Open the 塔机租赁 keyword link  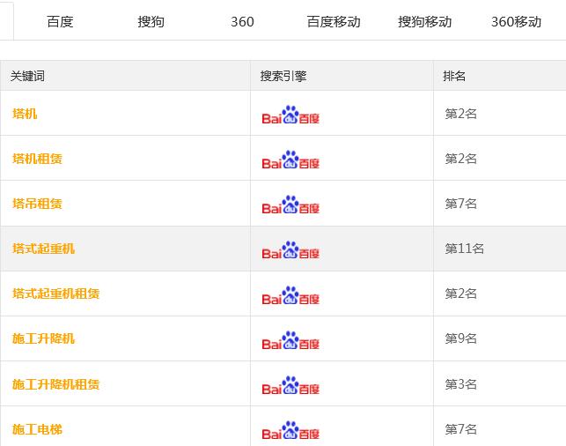pyautogui.click(x=37, y=159)
